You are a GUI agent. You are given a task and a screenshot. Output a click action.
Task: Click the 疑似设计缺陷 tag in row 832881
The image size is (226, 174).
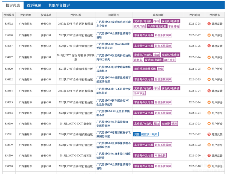coord(149,134)
